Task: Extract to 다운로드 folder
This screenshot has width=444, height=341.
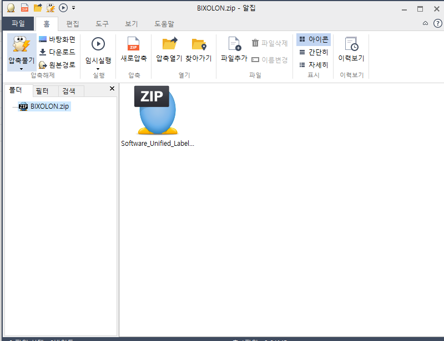Action: 57,52
